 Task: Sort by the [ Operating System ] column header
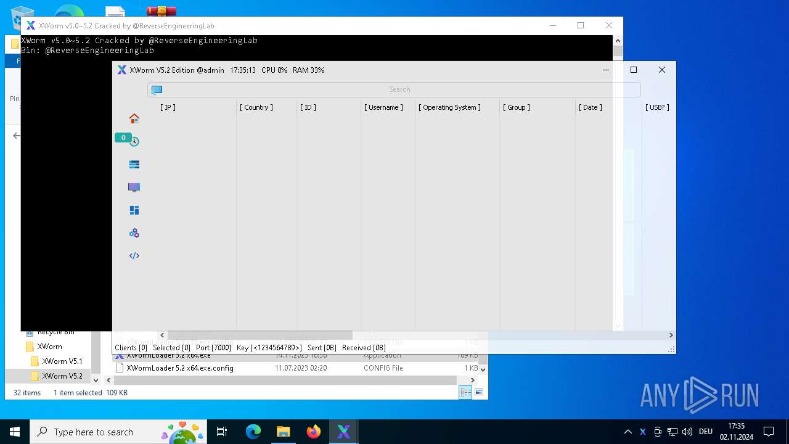coord(450,107)
